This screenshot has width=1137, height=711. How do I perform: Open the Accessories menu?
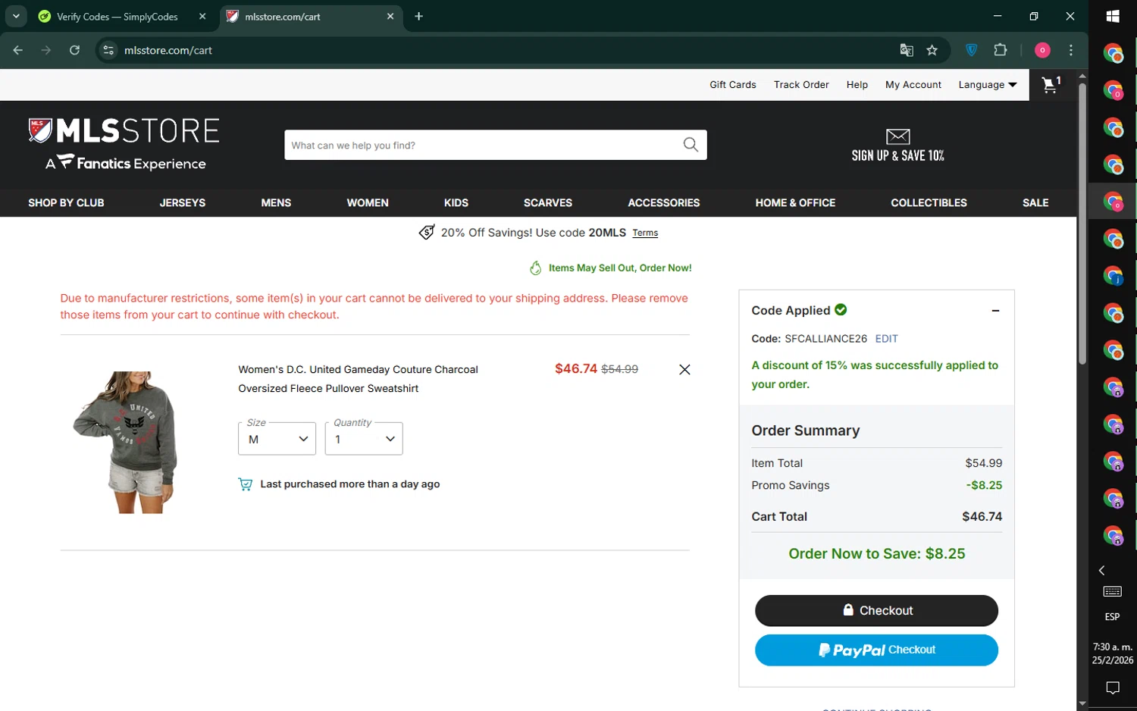pos(664,203)
